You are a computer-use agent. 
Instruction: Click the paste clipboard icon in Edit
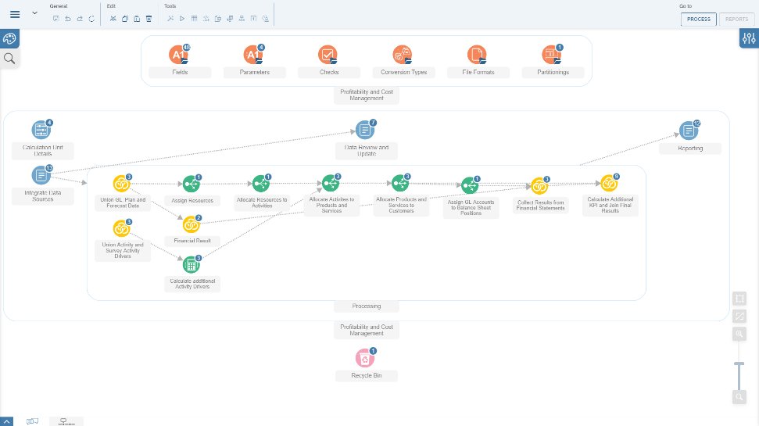tap(137, 19)
